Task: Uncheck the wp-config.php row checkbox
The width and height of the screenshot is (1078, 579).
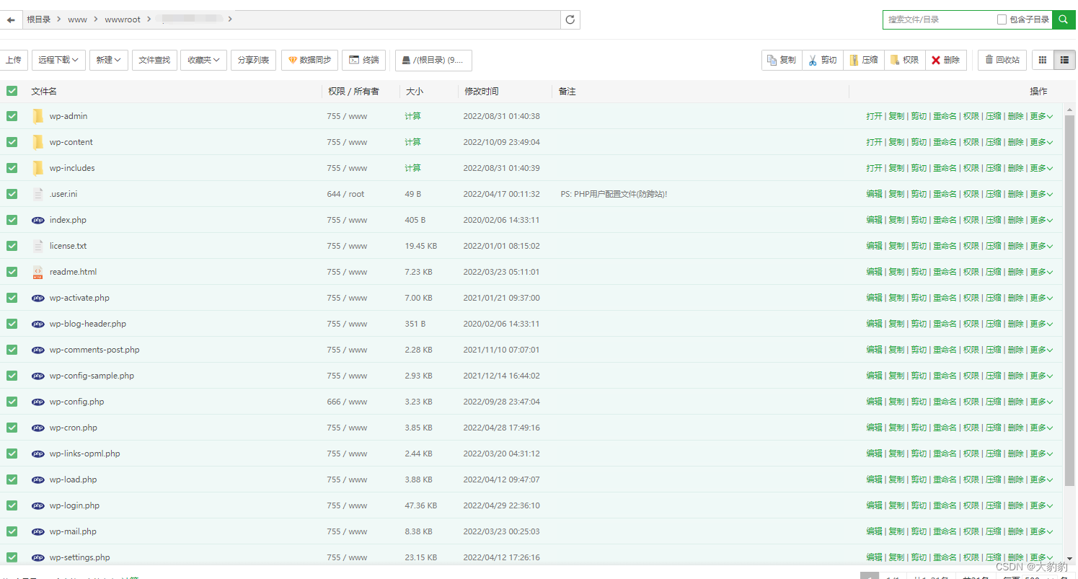Action: (x=12, y=402)
